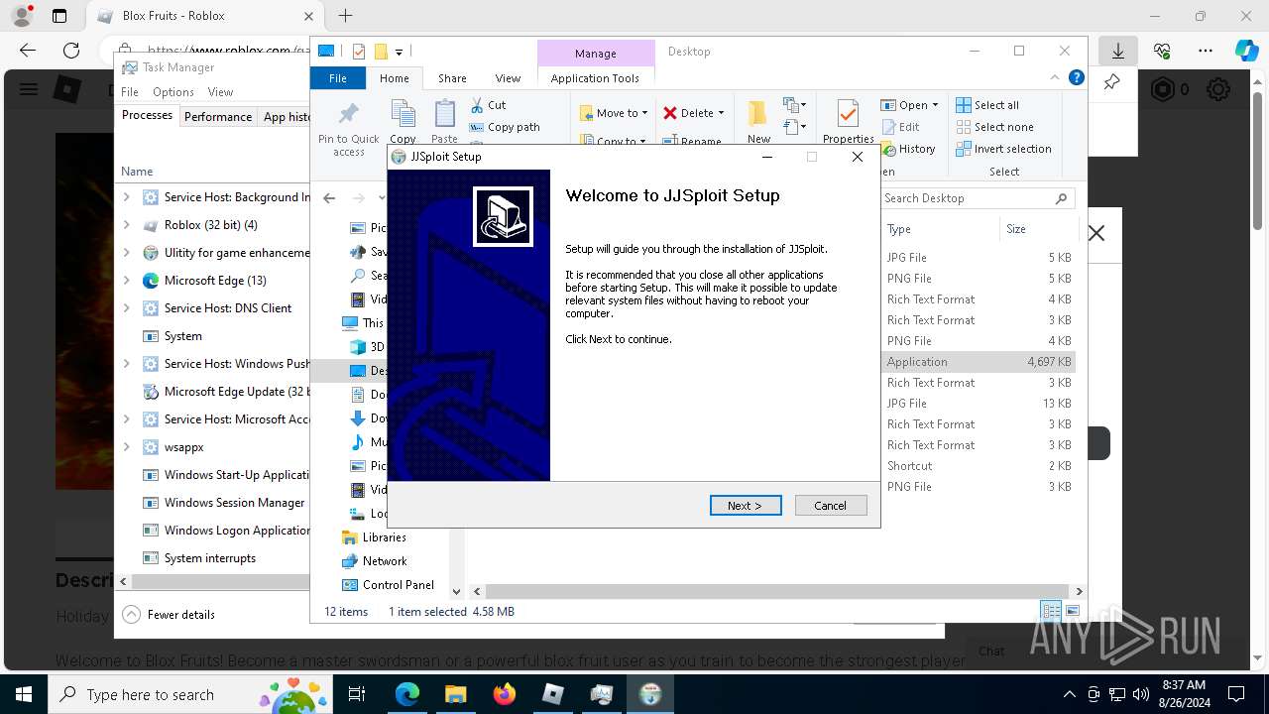Select the Application 4,697 KB row
This screenshot has width=1269, height=714.
[x=980, y=362]
